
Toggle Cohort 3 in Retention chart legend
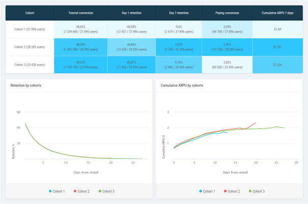pyautogui.click(x=108, y=191)
